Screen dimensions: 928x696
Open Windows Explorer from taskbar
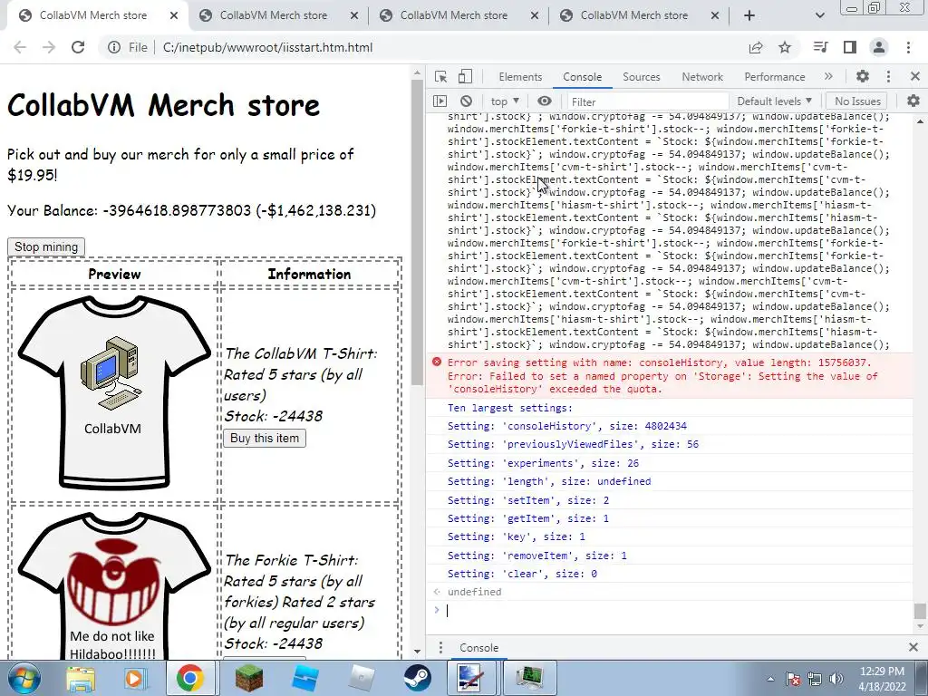80,678
